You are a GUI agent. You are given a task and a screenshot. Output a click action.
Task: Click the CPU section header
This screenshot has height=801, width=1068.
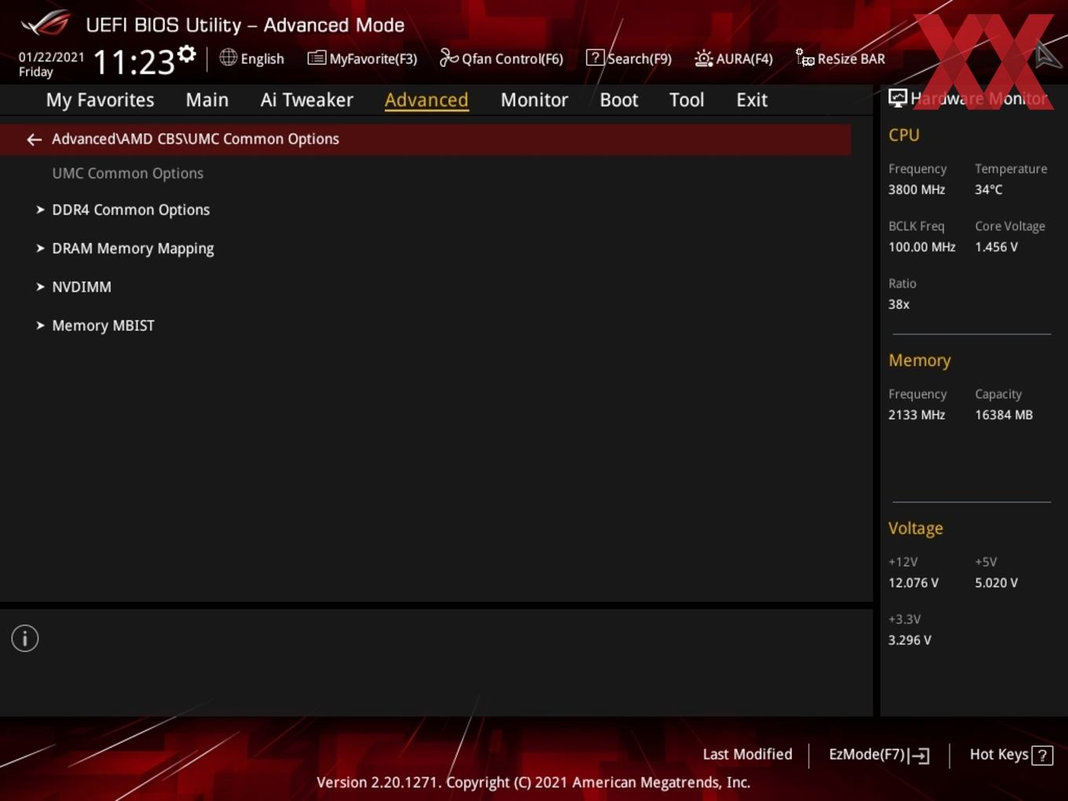pos(904,135)
